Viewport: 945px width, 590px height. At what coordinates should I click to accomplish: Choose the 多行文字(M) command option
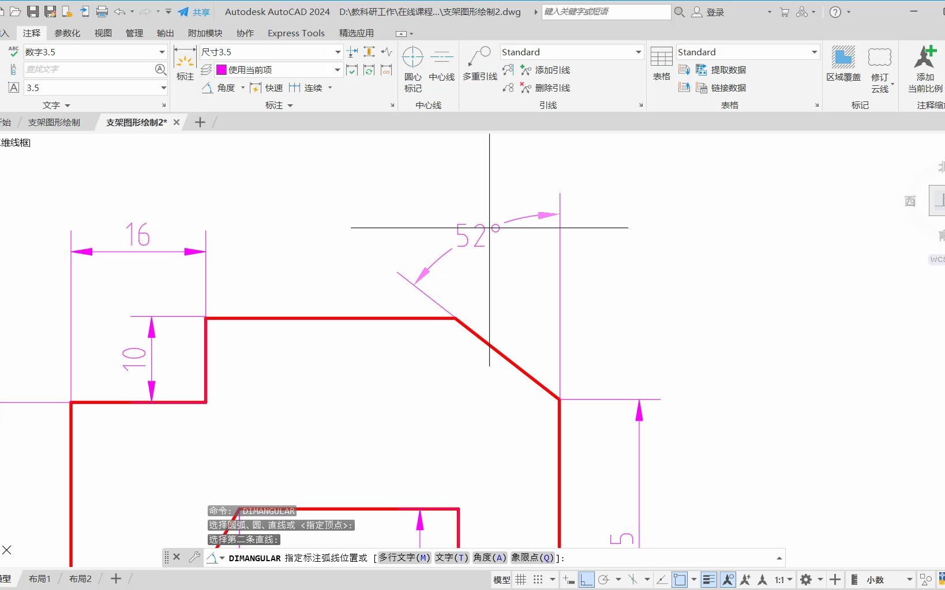tap(404, 558)
